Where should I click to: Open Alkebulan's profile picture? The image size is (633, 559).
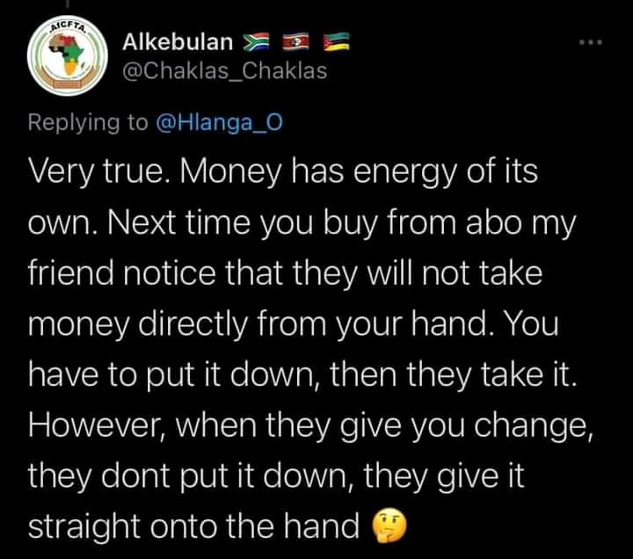tap(68, 55)
